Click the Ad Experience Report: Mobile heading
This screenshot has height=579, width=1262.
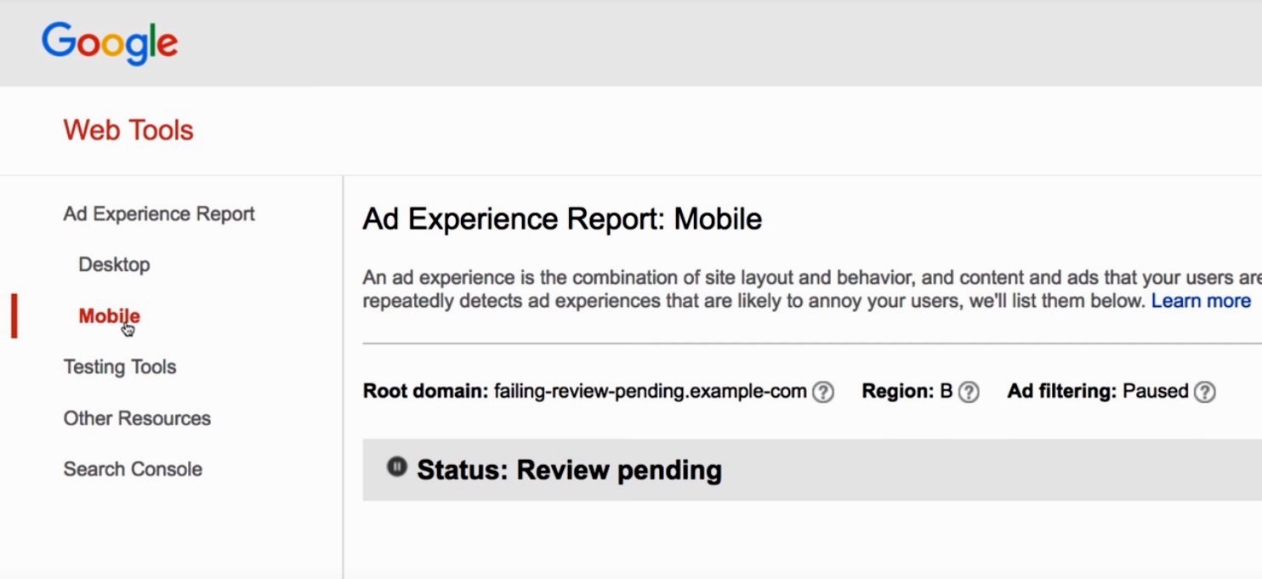tap(562, 219)
